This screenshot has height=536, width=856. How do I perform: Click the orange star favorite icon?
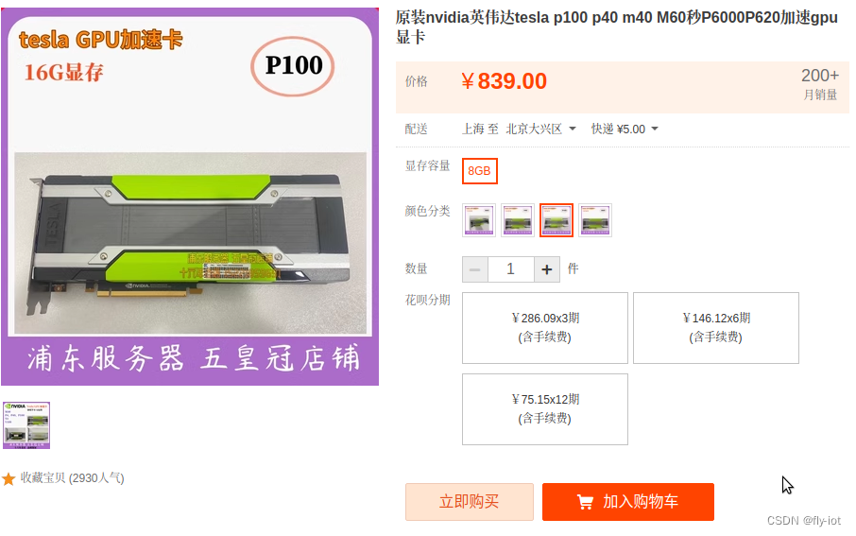[9, 479]
